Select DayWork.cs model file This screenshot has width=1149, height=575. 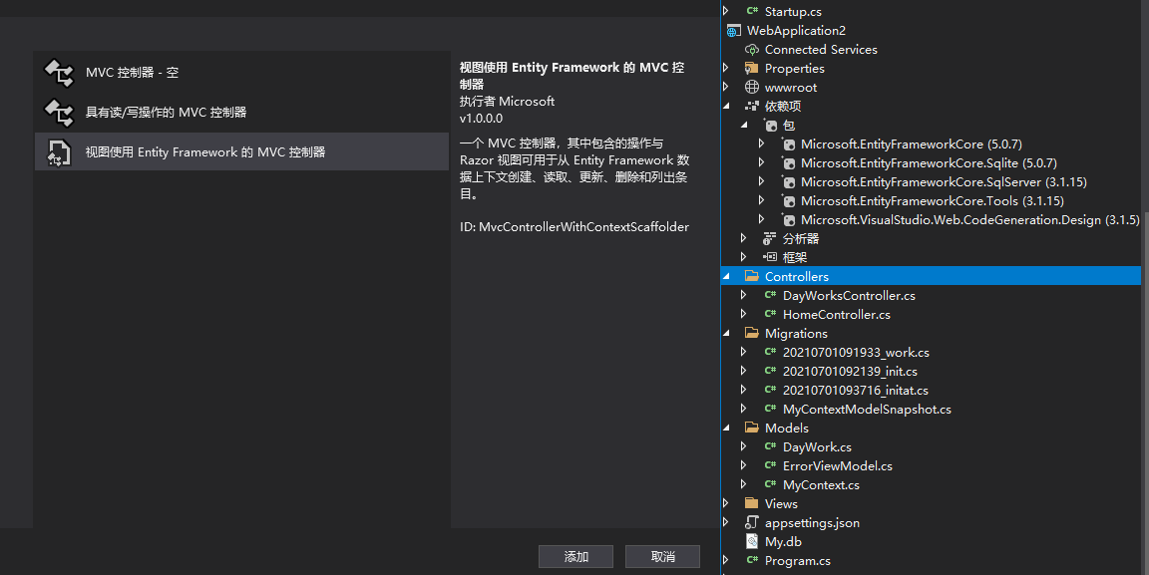coord(817,446)
